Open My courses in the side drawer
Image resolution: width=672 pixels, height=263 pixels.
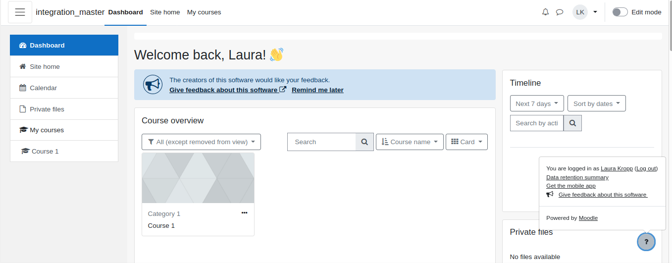pos(64,130)
